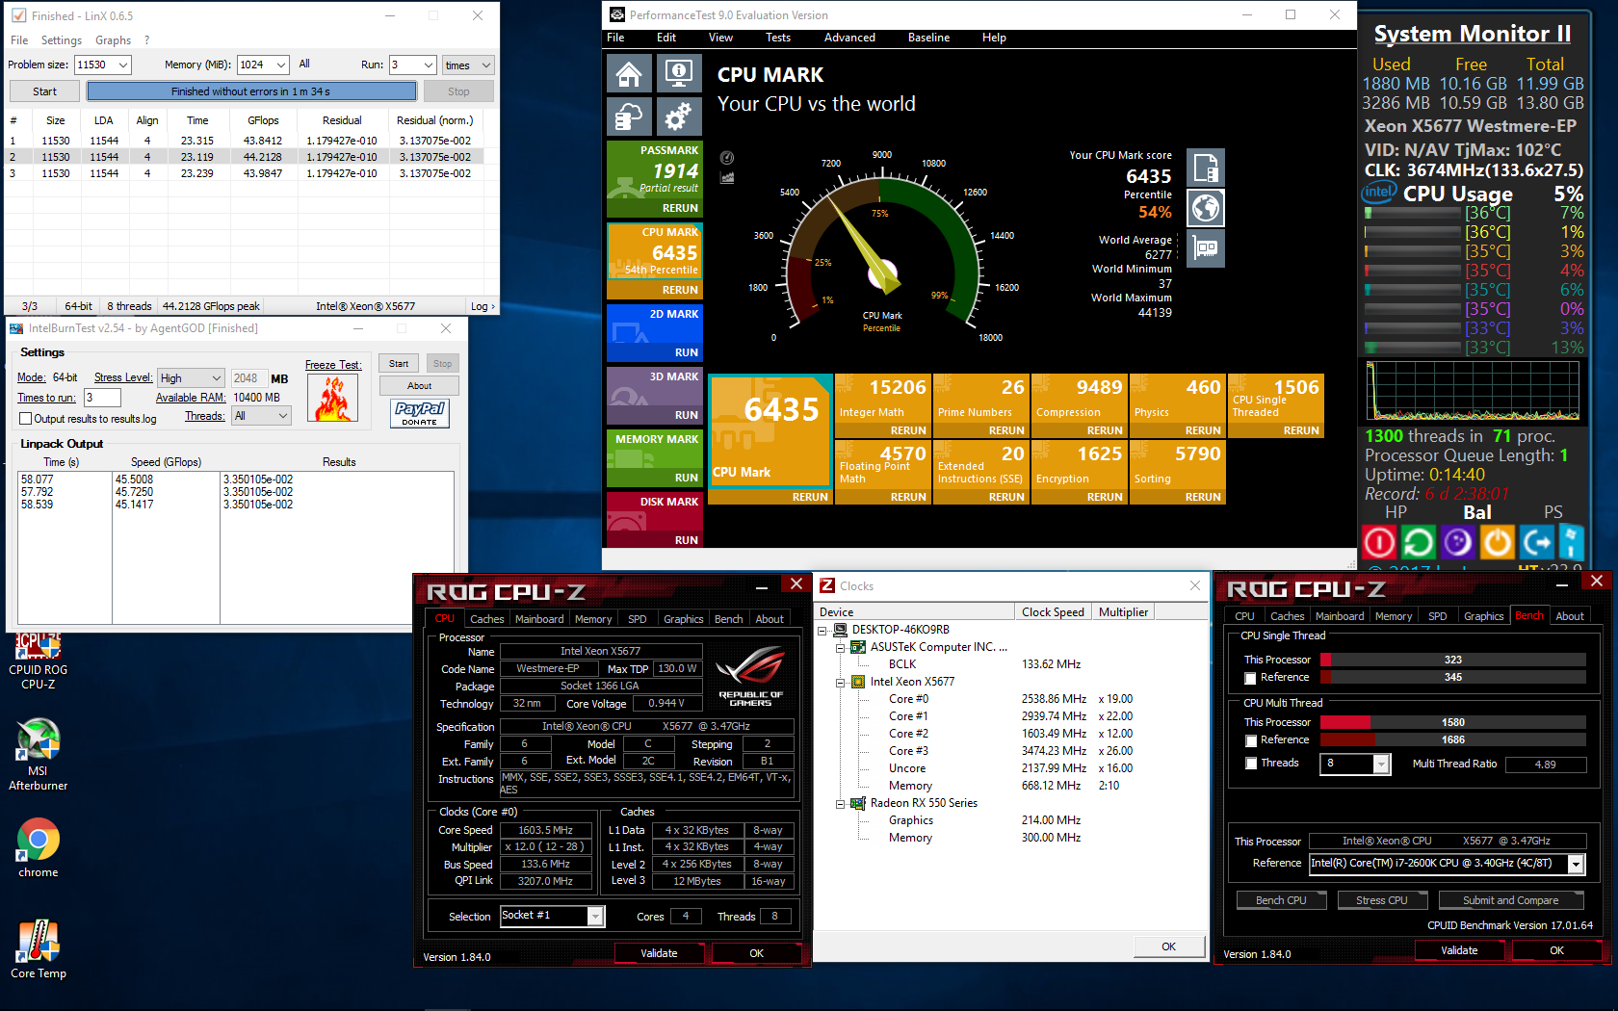The image size is (1618, 1011).
Task: Open CPUID ROG CPU-Z desktop shortcut
Action: point(39,661)
